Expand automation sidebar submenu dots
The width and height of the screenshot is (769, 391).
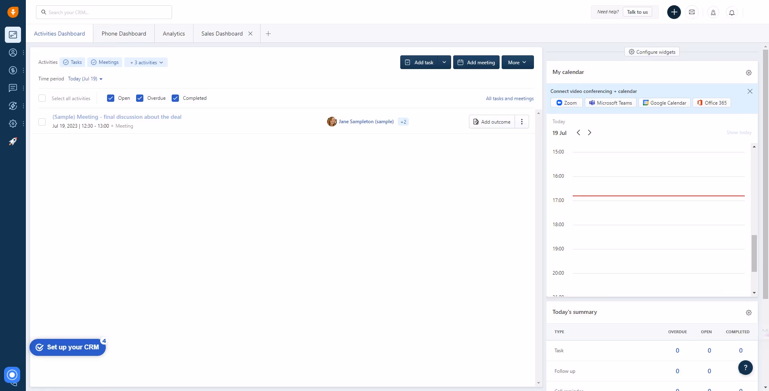pyautogui.click(x=23, y=106)
